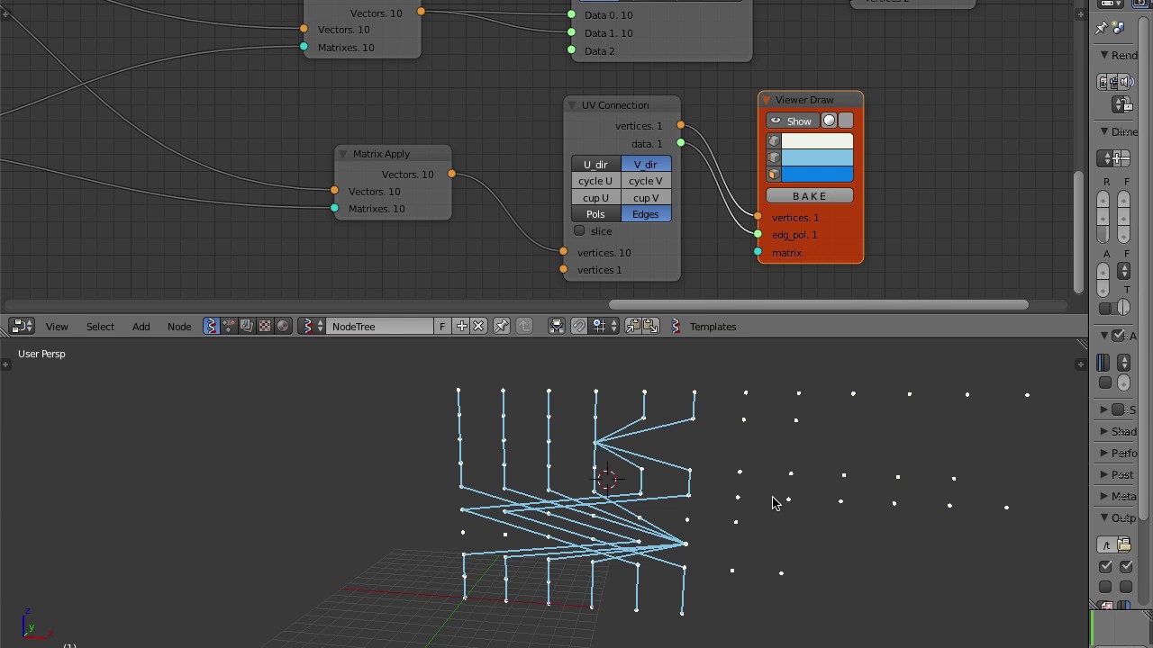Collapse the Matrix Apply node
The width and height of the screenshot is (1153, 648).
[342, 154]
